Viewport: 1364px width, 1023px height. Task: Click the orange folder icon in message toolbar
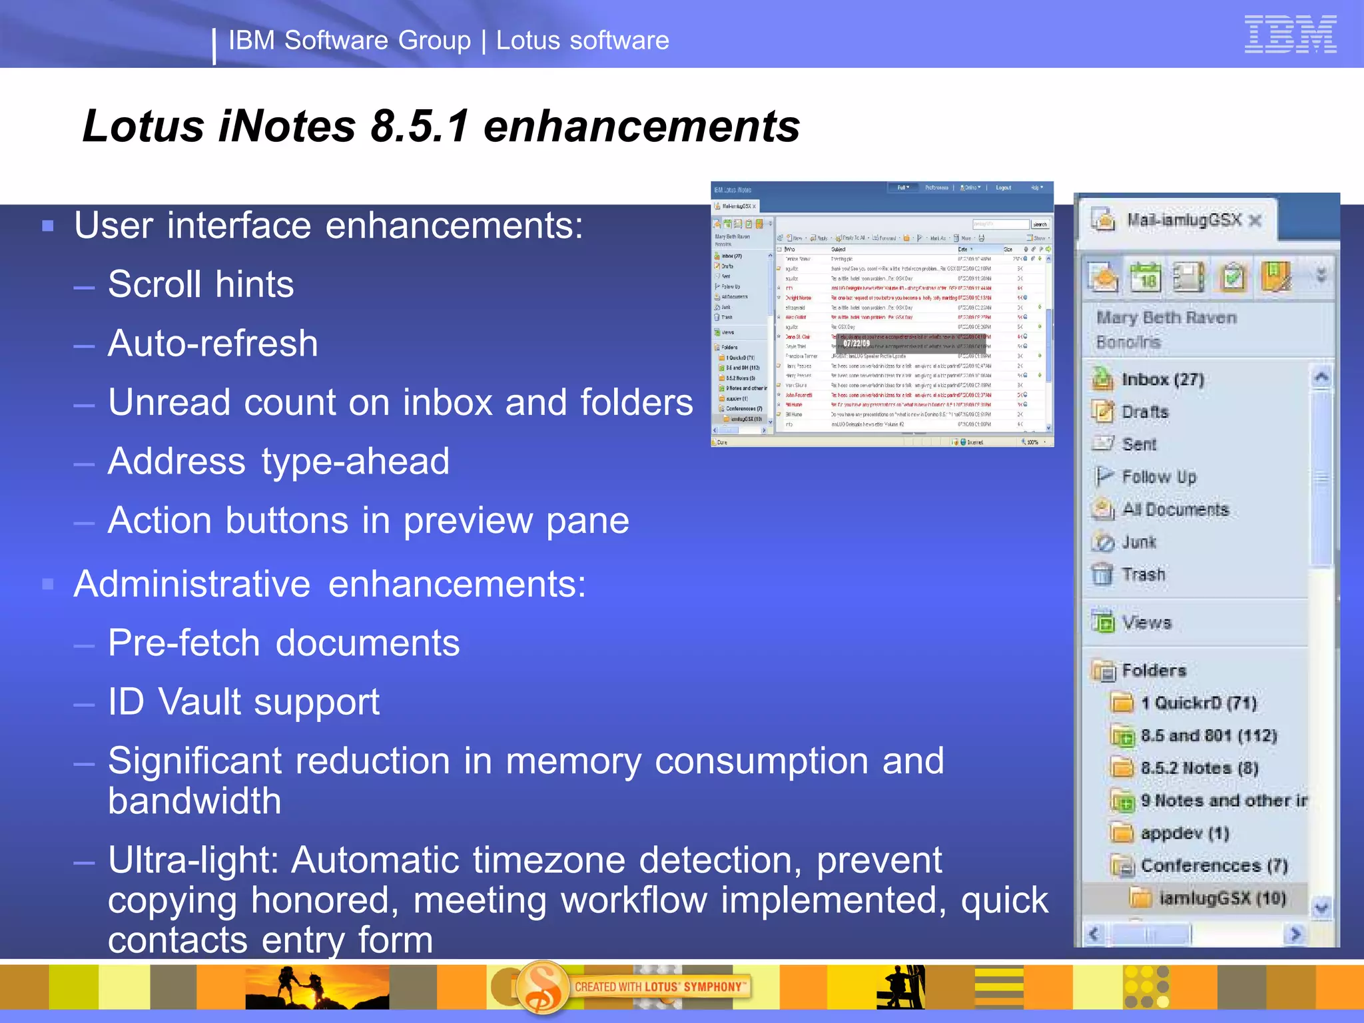(907, 238)
